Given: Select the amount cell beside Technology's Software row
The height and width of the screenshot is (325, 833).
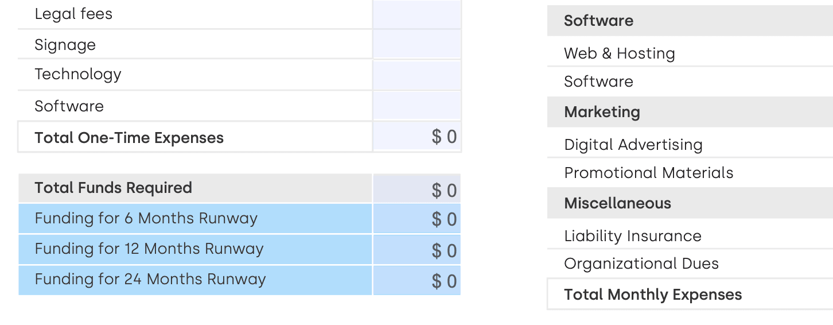Looking at the screenshot, I should pyautogui.click(x=417, y=106).
